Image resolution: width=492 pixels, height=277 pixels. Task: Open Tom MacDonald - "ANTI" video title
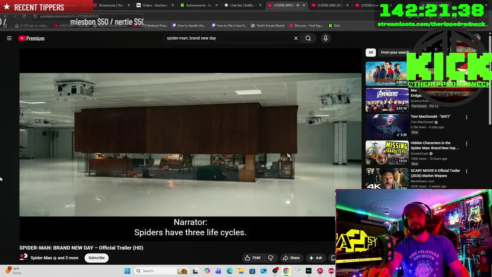coord(430,116)
